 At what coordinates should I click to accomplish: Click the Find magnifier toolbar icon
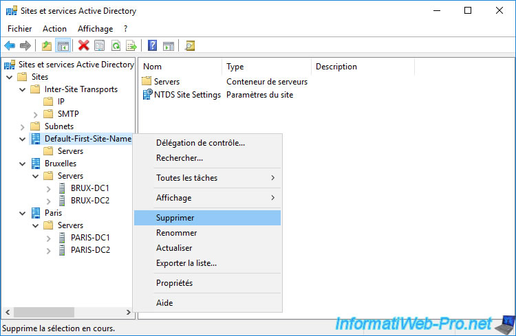[189, 46]
